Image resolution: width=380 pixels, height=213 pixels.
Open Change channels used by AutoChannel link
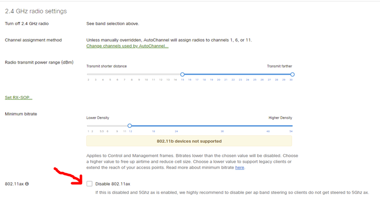pos(127,46)
